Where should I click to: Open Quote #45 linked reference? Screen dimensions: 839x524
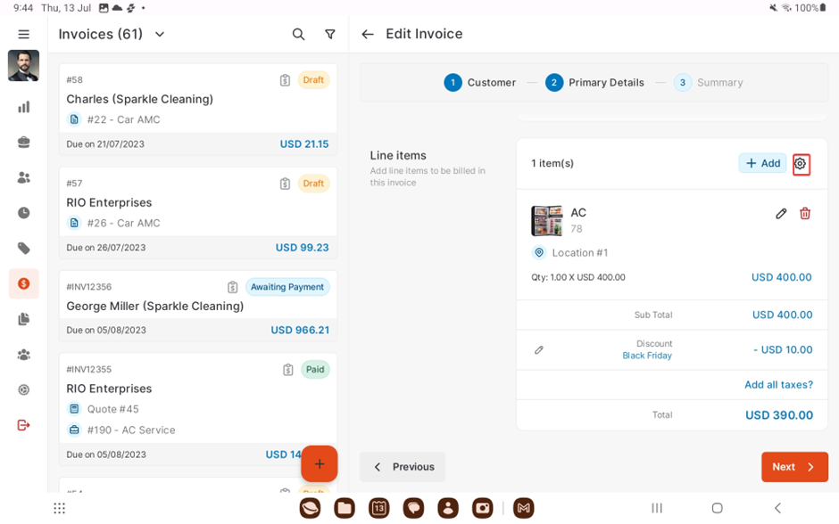[x=112, y=409]
